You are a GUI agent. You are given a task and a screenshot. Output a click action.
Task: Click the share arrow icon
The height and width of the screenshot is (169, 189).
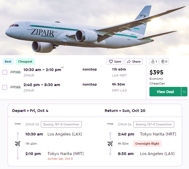coord(129,62)
